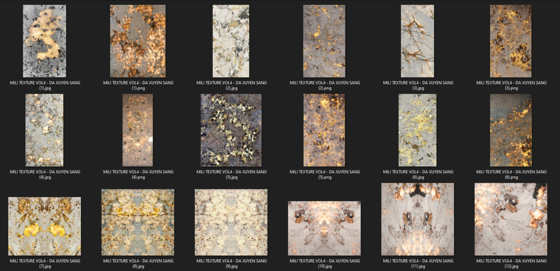Screen dimensions: 560x271
Task: Click file name ending in (7).jpg
Action: click(45, 263)
